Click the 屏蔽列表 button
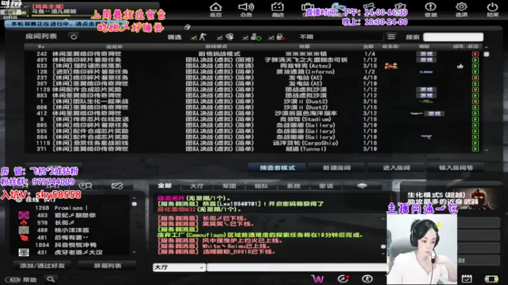This screenshot has width=508, height=285. click(107, 265)
